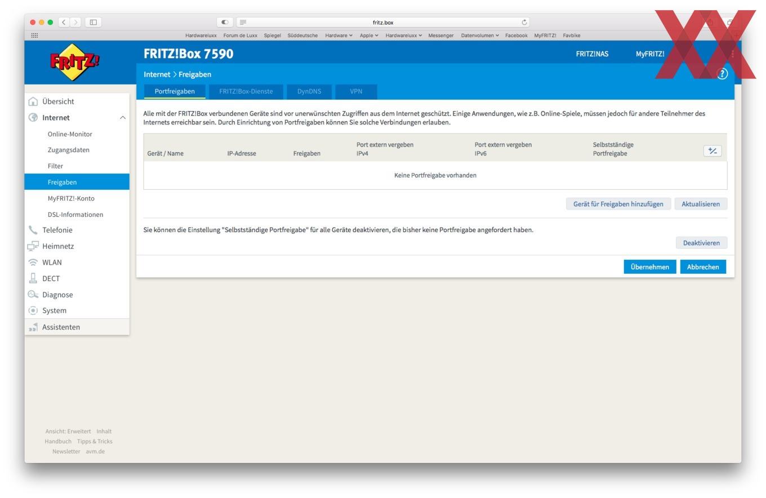
Task: Open the Inhalt footer link
Action: 104,432
